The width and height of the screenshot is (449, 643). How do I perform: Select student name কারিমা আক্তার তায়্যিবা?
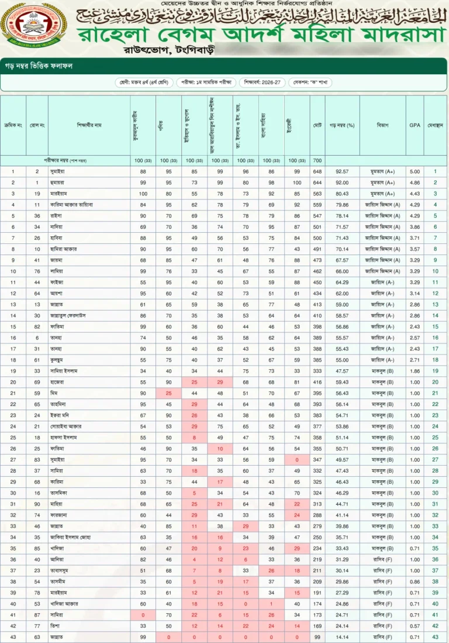pyautogui.click(x=72, y=205)
